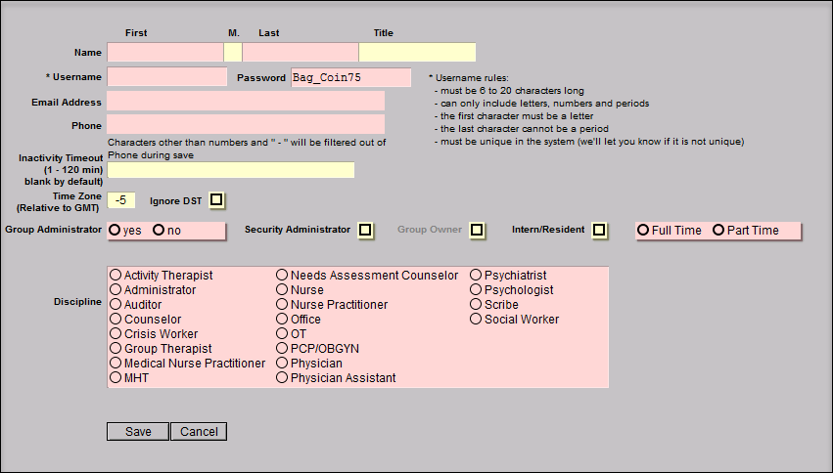This screenshot has width=833, height=473.
Task: Pick the Psychiatrist discipline
Action: point(476,276)
